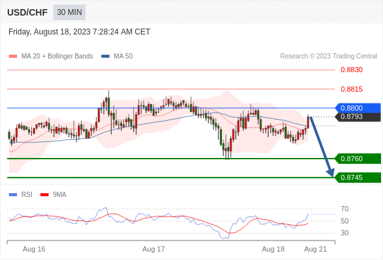Click the MA 20 Bollinger legend swatch
The height and width of the screenshot is (260, 383).
coord(13,57)
